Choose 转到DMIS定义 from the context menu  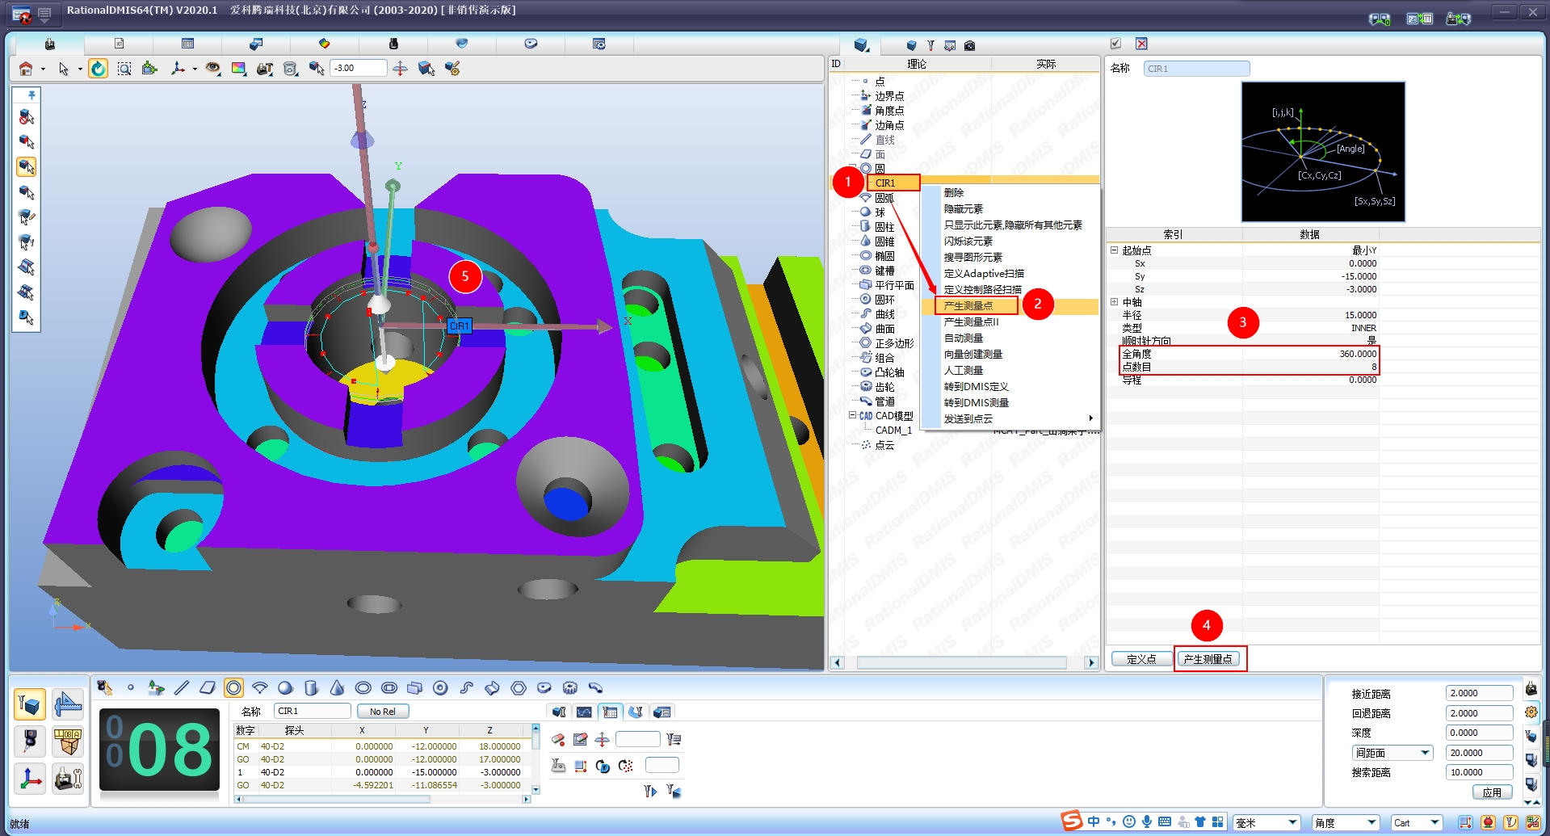pyautogui.click(x=977, y=387)
